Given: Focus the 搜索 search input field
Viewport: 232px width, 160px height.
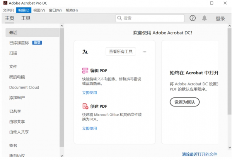Looking at the screenshot, I should (150, 18).
